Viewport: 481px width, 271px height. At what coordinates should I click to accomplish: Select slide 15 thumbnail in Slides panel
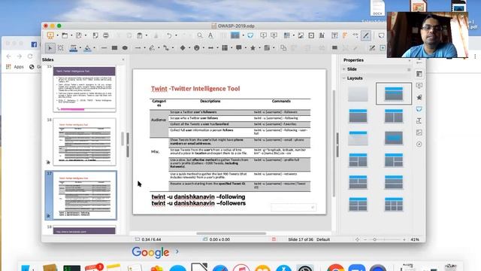coord(84,89)
